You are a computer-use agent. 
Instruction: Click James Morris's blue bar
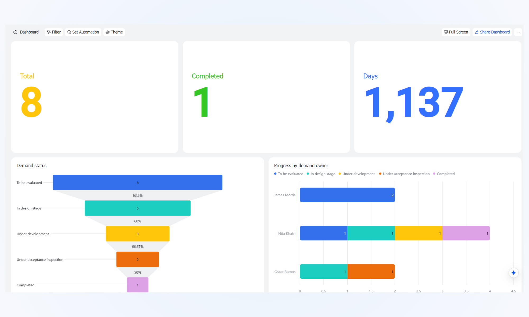347,195
